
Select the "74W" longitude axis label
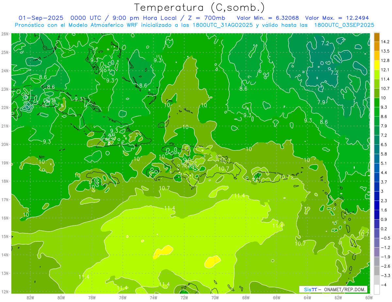154,297
